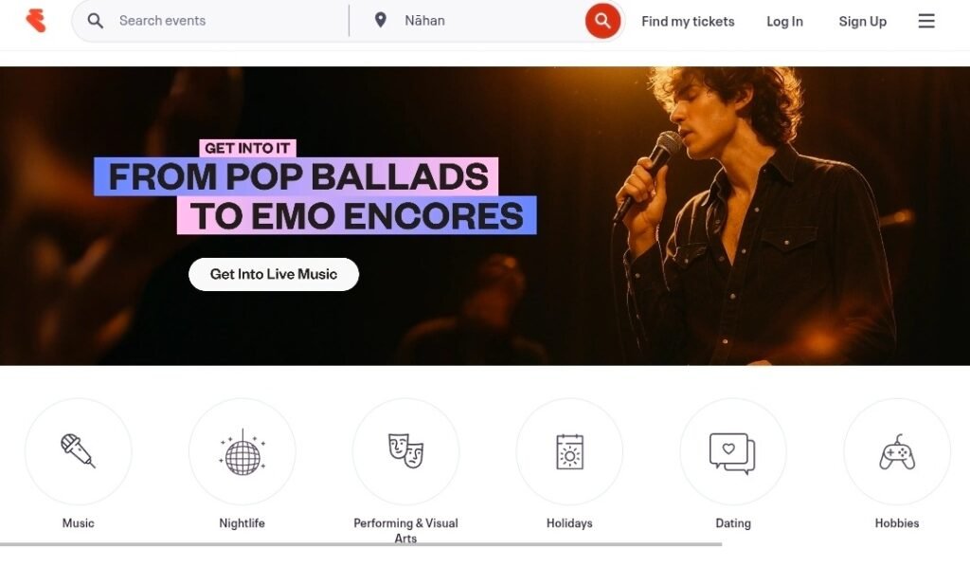This screenshot has height=566, width=970.
Task: Click Get Into Live Music button
Action: coord(274,274)
